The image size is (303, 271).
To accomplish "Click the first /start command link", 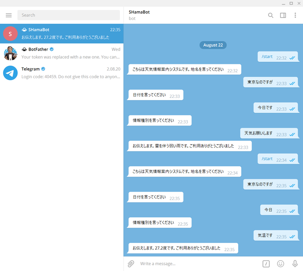I will coord(267,57).
